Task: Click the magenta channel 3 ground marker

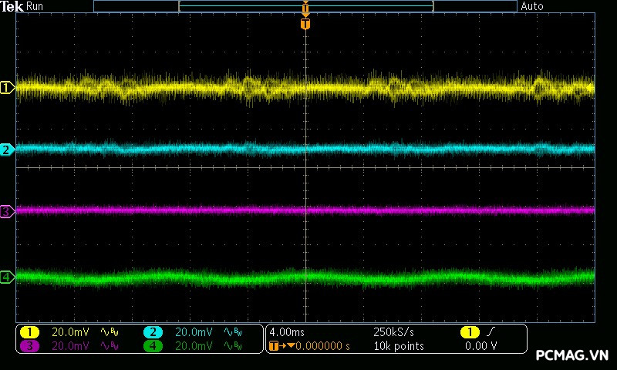Action: tap(7, 210)
